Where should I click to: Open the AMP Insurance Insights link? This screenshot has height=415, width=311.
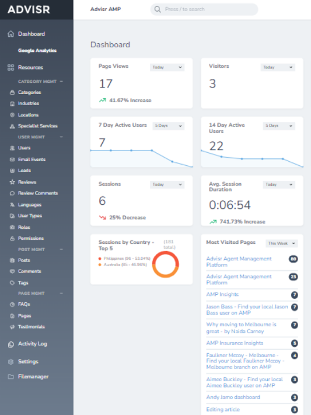point(235,343)
